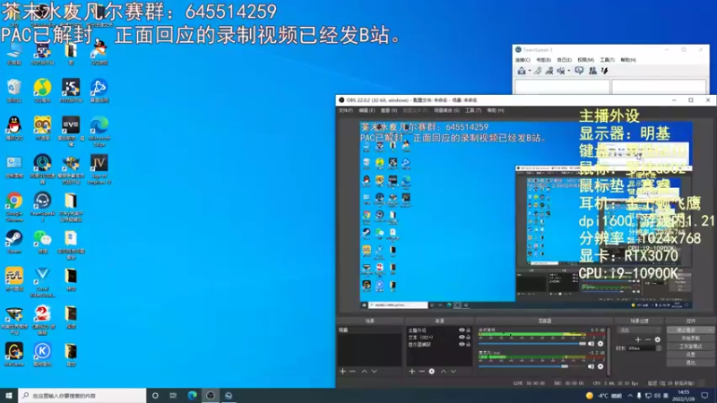
Task: Mute the desktop audio channel
Action: 592,344
